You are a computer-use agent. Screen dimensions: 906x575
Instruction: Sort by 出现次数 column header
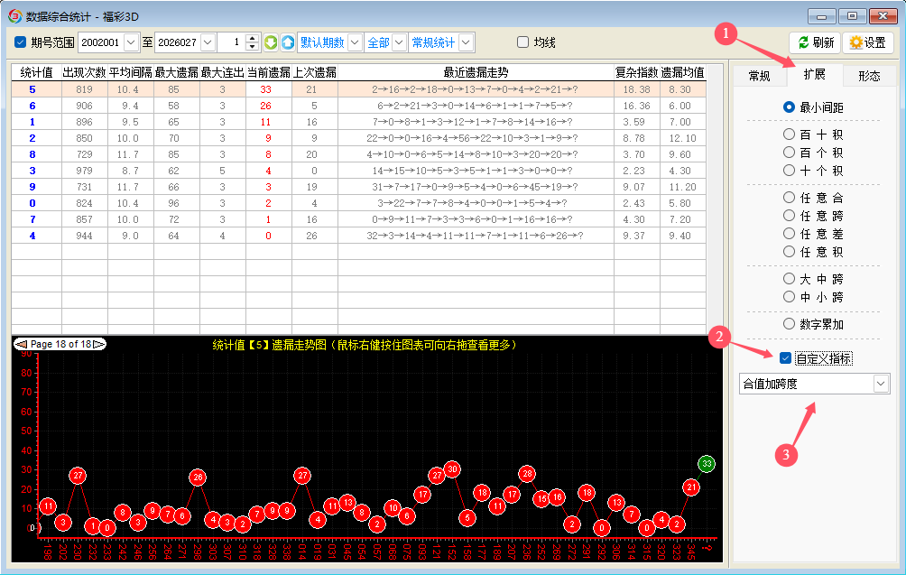tap(84, 72)
